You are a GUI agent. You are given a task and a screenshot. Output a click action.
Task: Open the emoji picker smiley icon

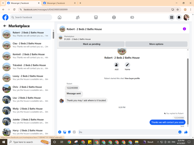tap(180, 132)
